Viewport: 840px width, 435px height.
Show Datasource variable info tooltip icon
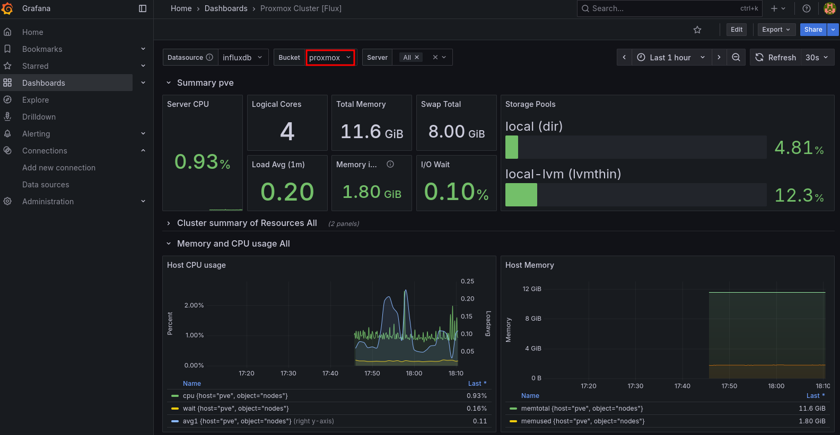tap(209, 57)
